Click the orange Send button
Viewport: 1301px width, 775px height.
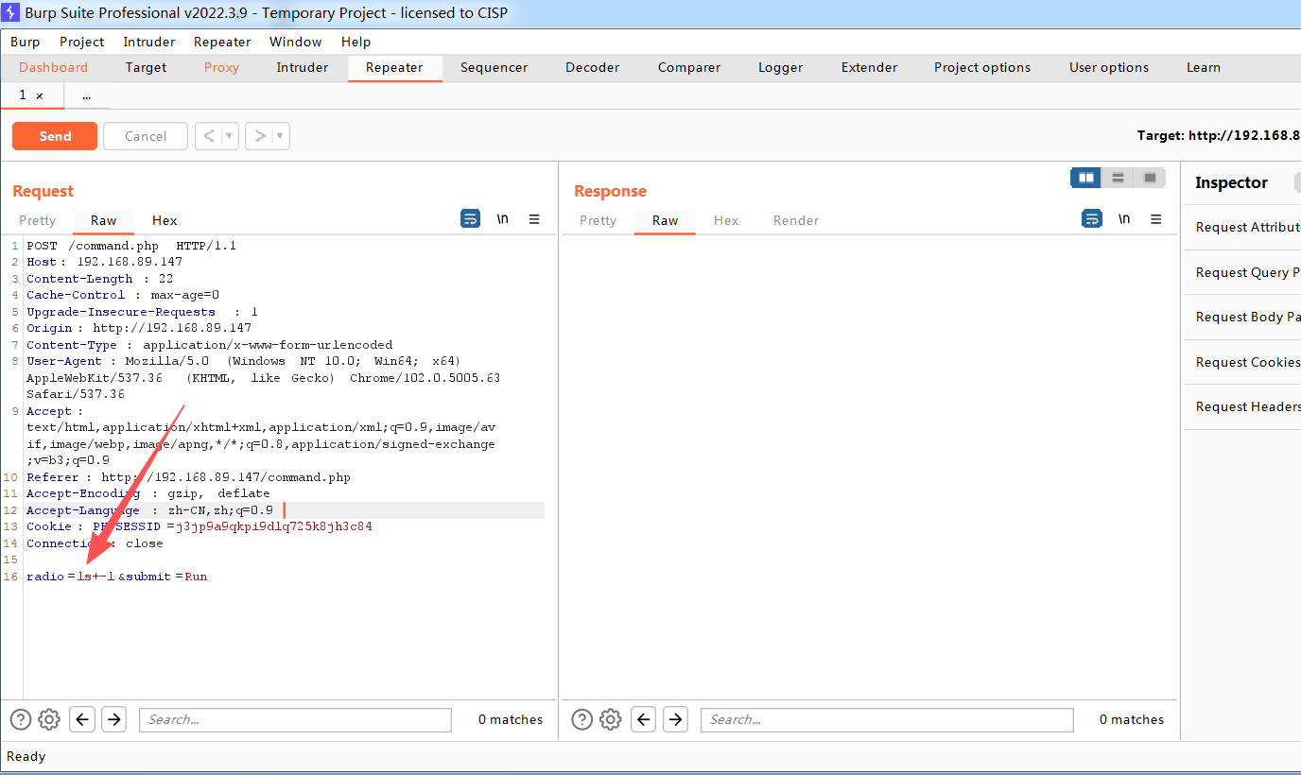click(x=55, y=136)
